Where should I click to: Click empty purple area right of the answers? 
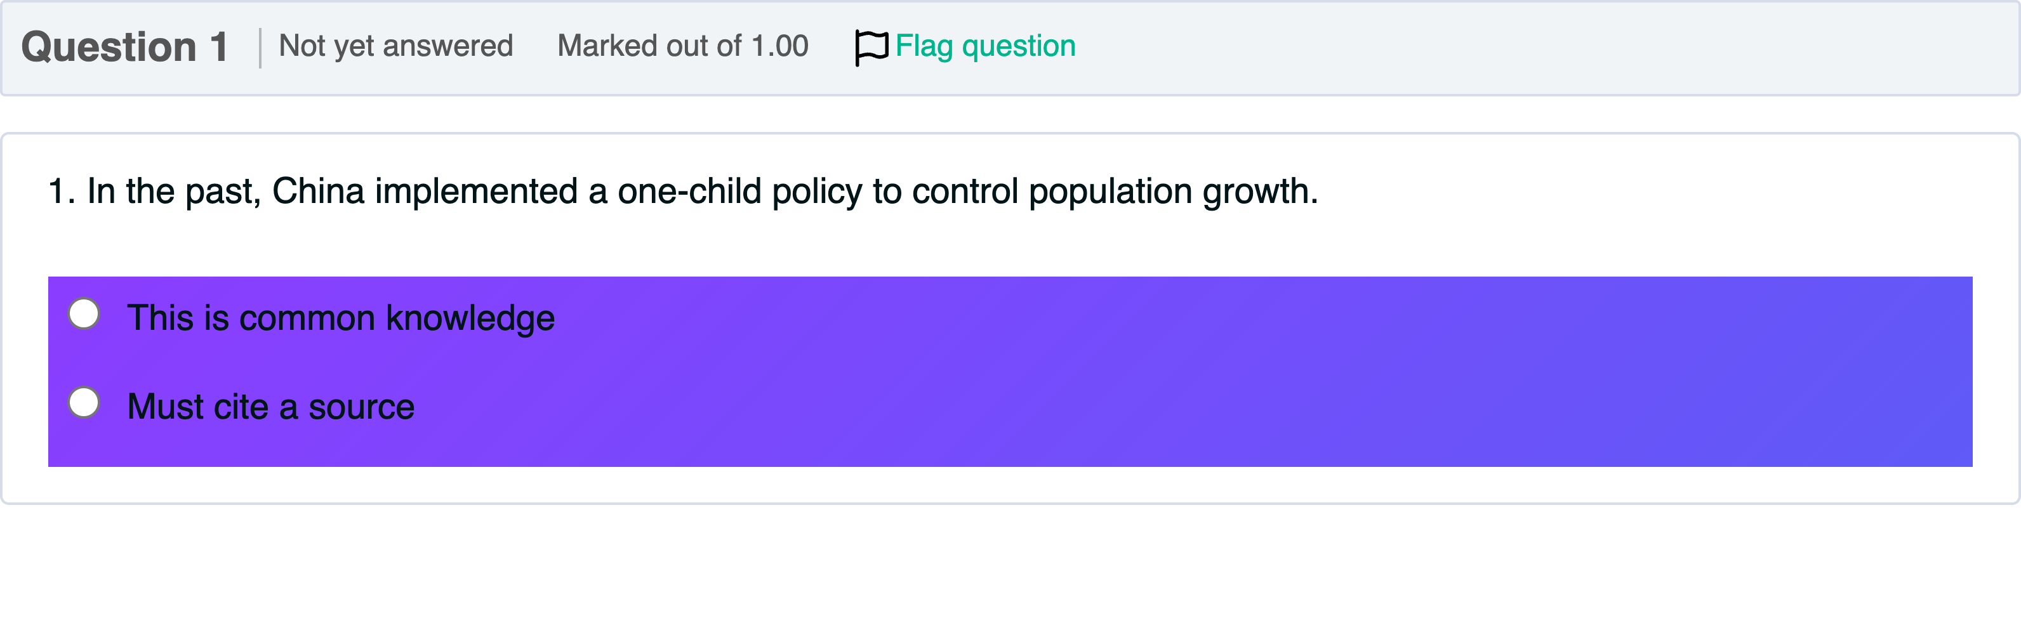1256,369
